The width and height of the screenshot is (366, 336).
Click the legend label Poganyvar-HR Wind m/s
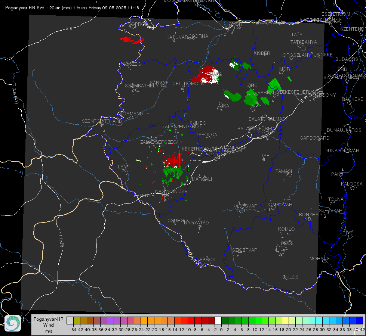(x=49, y=325)
